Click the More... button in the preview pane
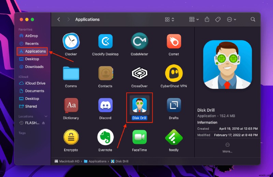The image size is (273, 177). [227, 148]
